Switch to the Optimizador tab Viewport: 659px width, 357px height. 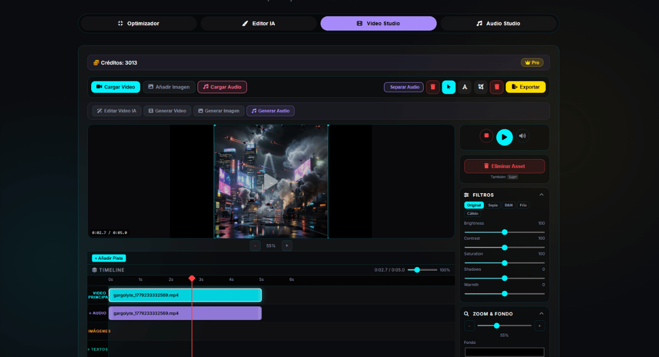(138, 24)
